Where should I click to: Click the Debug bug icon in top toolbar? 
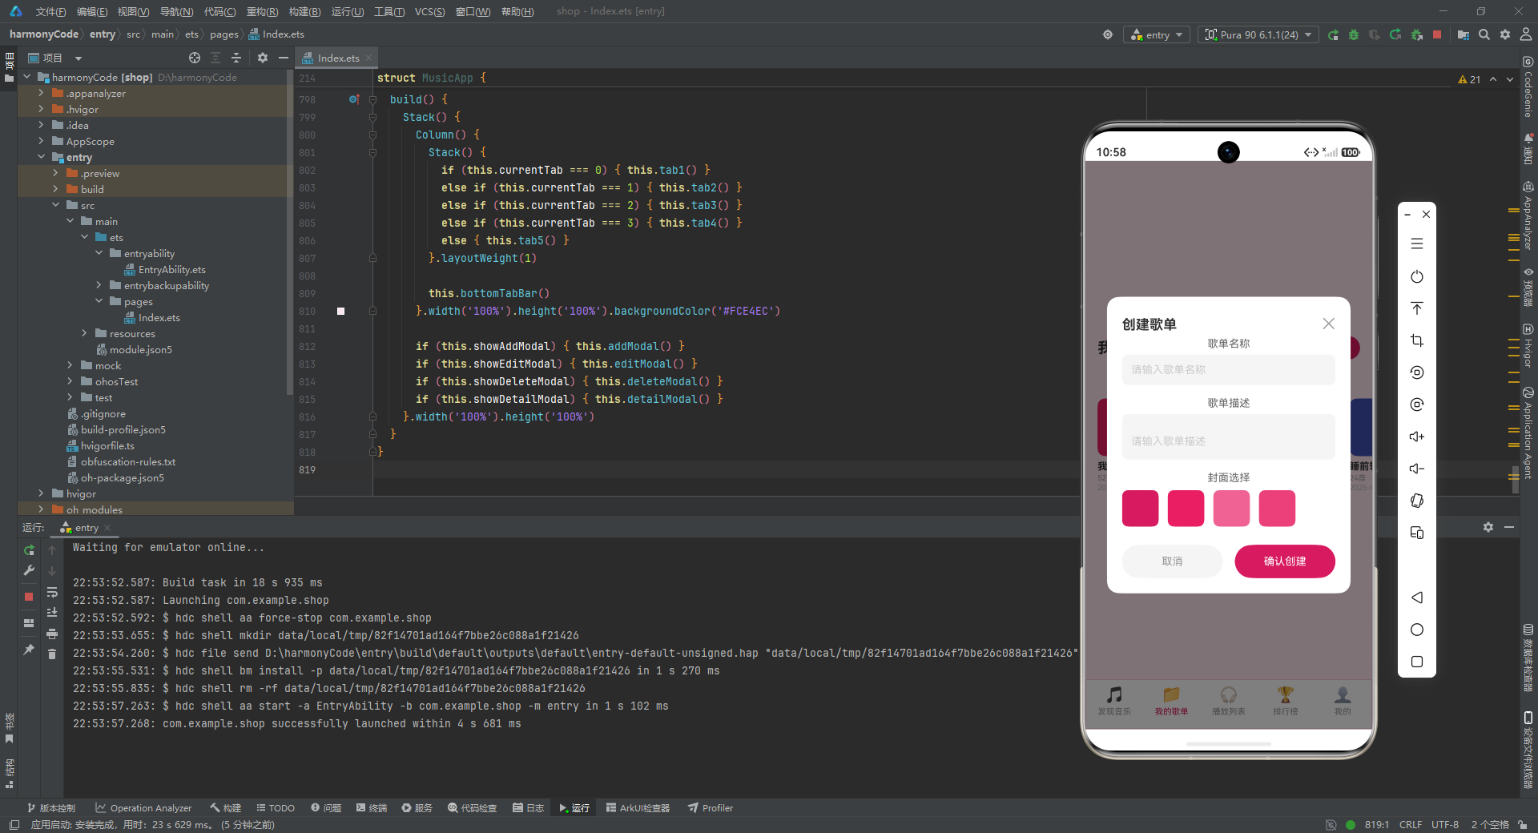point(1354,34)
